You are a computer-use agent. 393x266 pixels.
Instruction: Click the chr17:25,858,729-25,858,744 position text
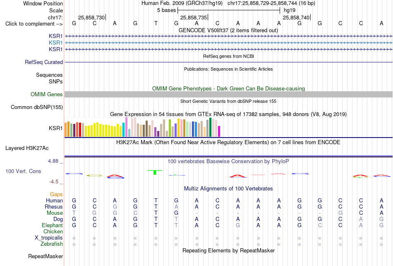click(x=271, y=3)
